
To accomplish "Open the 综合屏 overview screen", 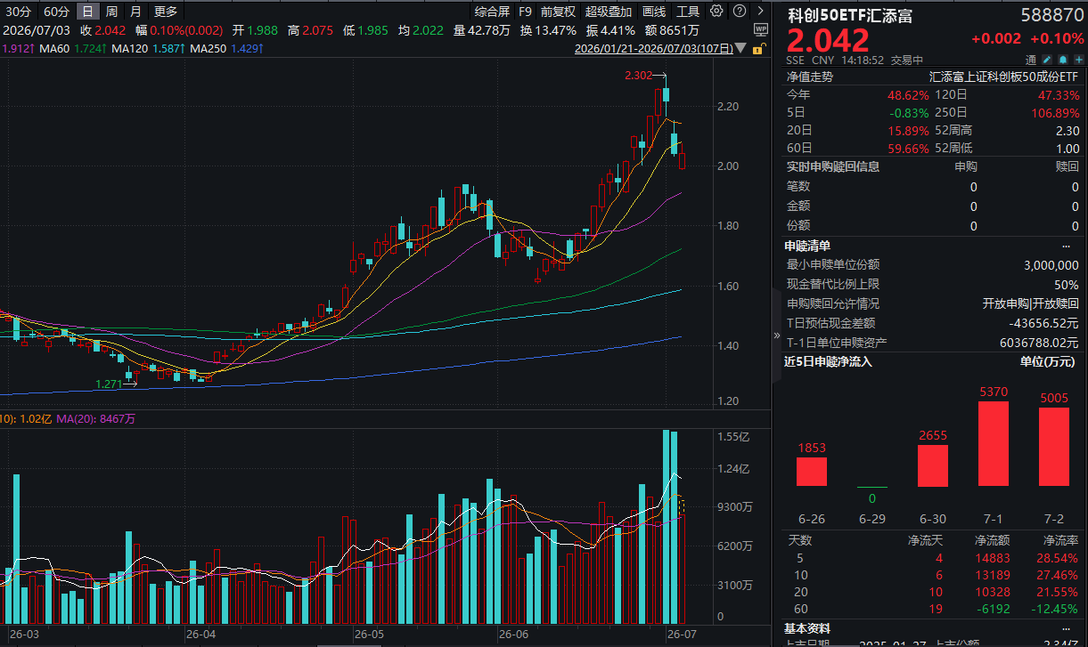I will [x=492, y=12].
